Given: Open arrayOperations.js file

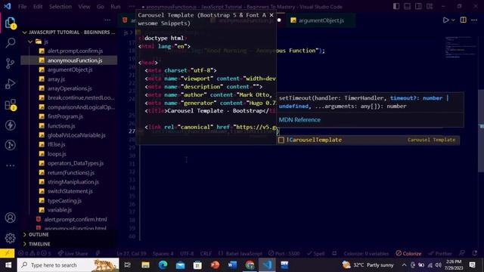Looking at the screenshot, I should tap(70, 88).
